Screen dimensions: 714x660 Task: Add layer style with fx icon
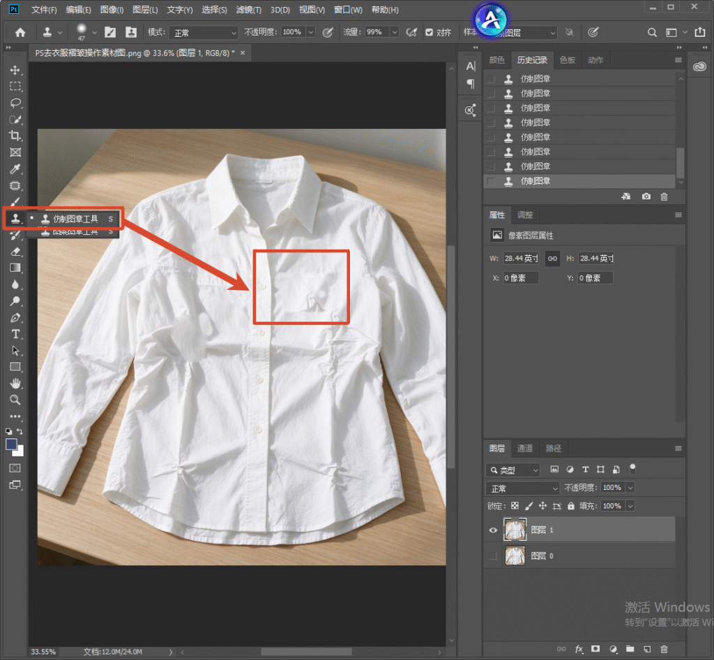point(579,649)
